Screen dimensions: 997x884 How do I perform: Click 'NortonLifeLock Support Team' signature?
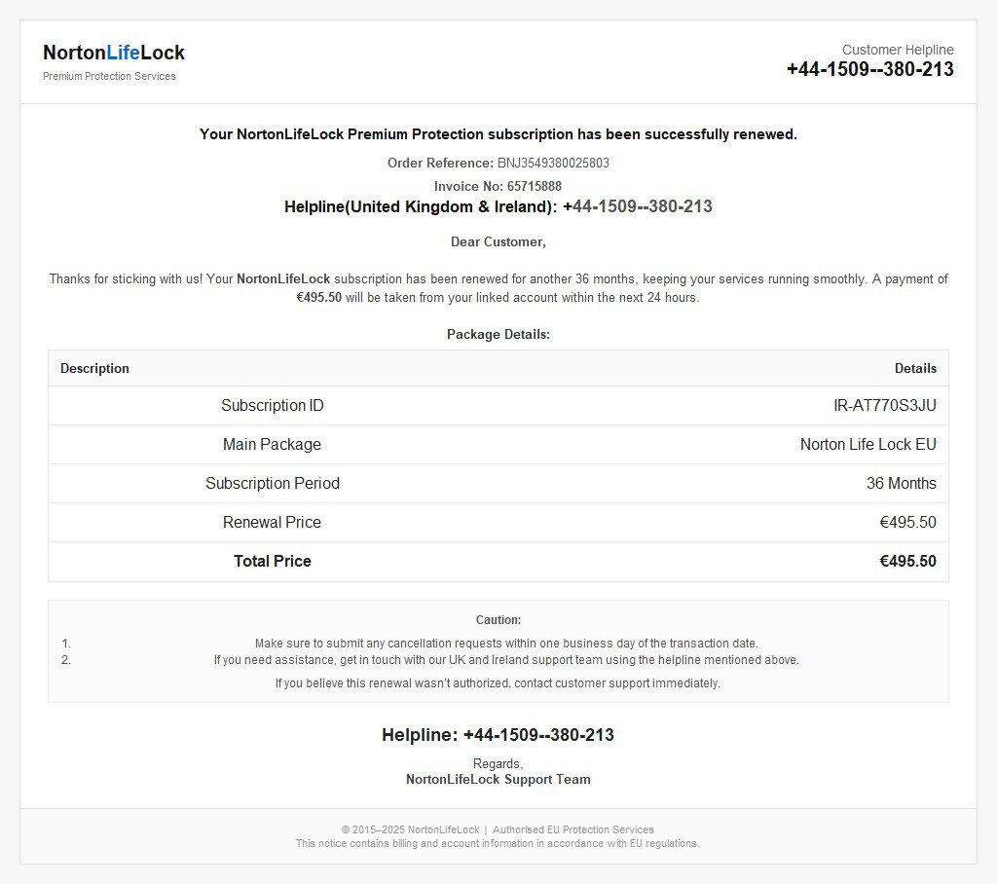(x=498, y=779)
